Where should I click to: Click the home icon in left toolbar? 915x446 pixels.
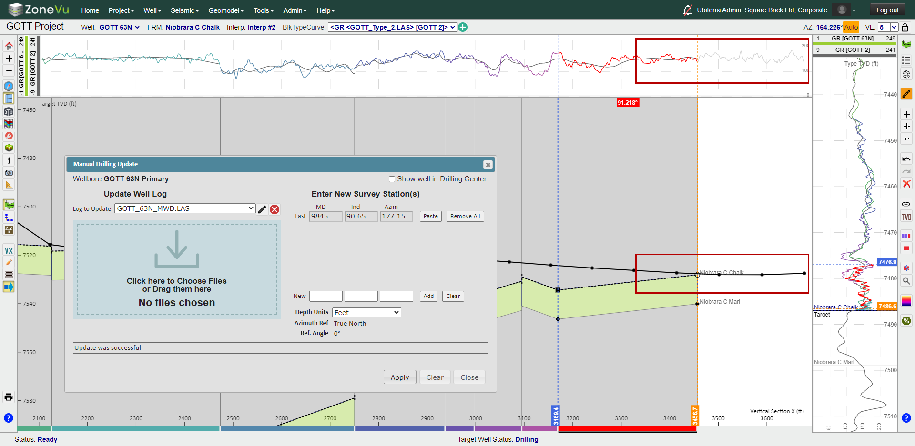pyautogui.click(x=9, y=46)
